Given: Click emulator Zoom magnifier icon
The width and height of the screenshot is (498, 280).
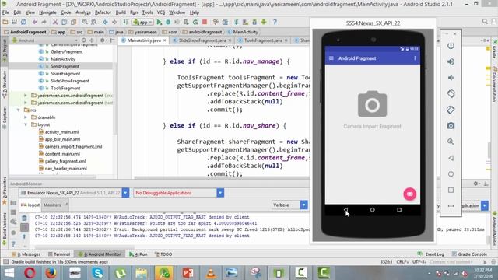Looking at the screenshot, I should pos(451,142).
